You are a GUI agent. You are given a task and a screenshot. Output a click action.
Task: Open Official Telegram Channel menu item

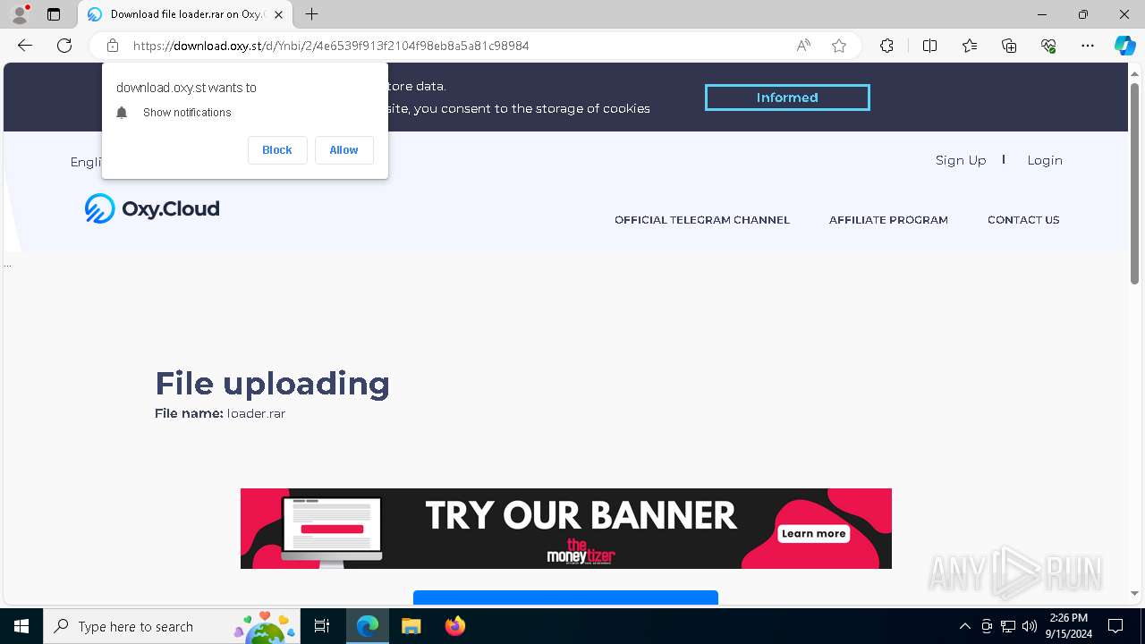click(x=702, y=220)
